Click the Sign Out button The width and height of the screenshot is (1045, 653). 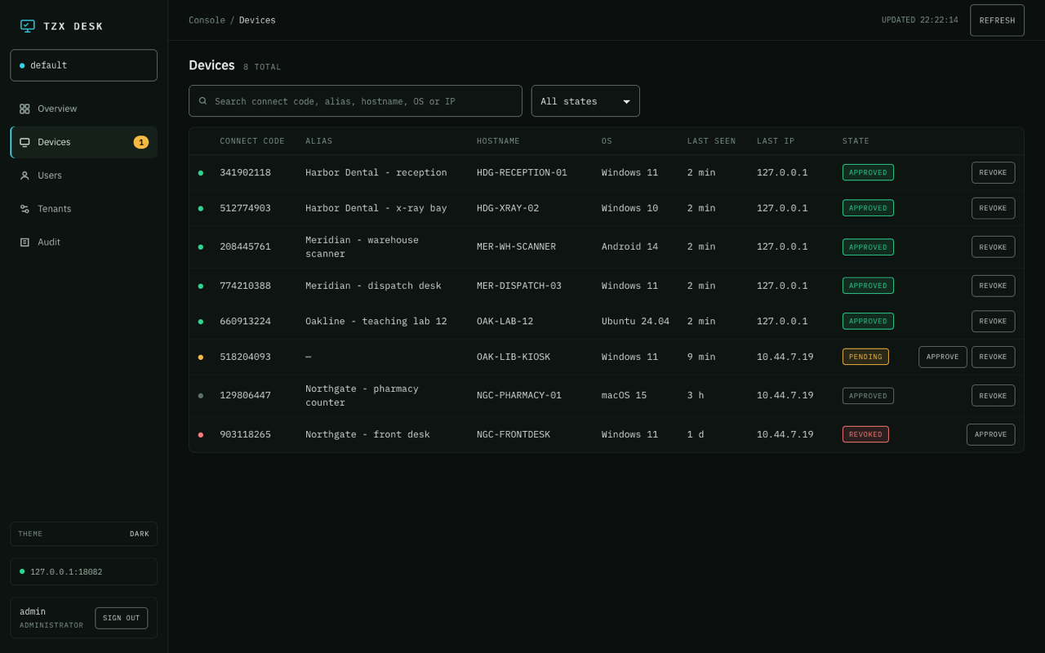[121, 618]
